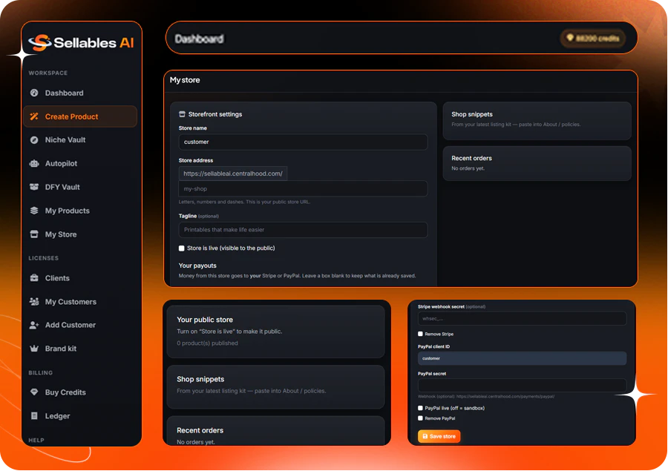This screenshot has width=668, height=471.
Task: Click the Recent orders card in My store
Action: (x=537, y=163)
